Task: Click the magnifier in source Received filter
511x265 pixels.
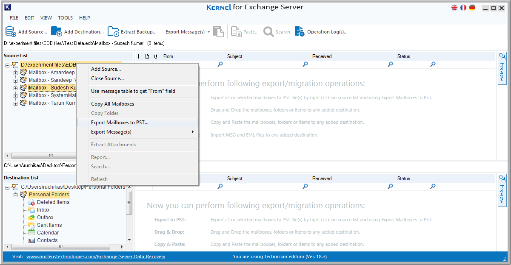Action: tap(390, 64)
